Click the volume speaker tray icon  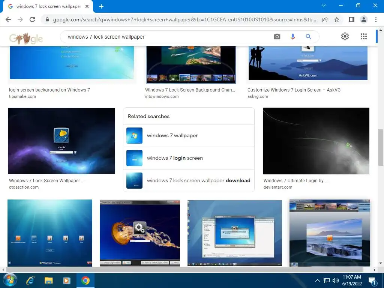[x=335, y=280]
